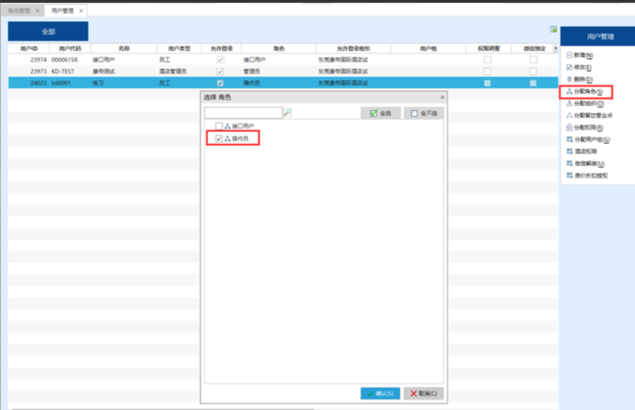Open 分配角色 from the user management panel
Screen dimensions: 635x410
click(x=587, y=92)
